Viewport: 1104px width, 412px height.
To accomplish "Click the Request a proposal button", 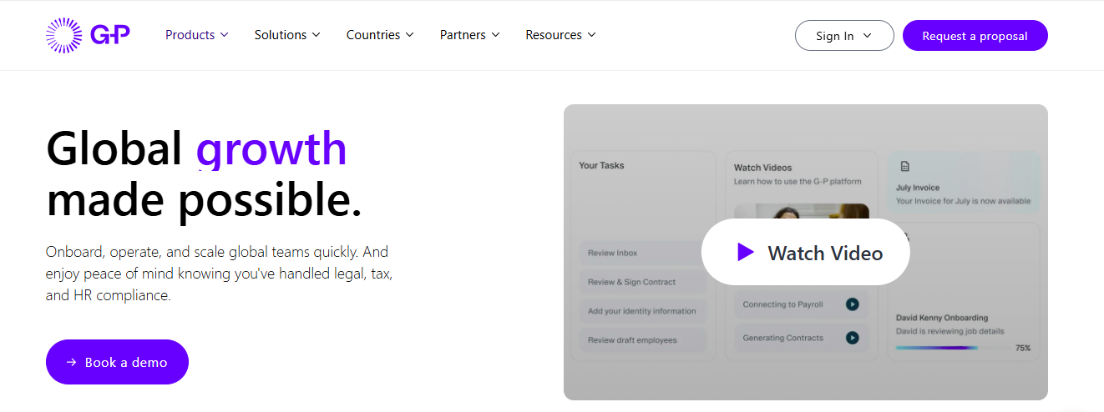I will point(975,36).
